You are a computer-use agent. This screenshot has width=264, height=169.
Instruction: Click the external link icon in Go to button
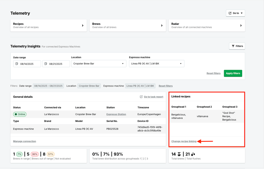(230, 13)
